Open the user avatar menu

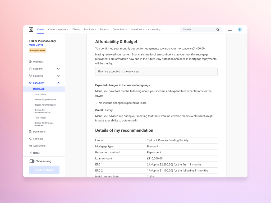point(240,30)
